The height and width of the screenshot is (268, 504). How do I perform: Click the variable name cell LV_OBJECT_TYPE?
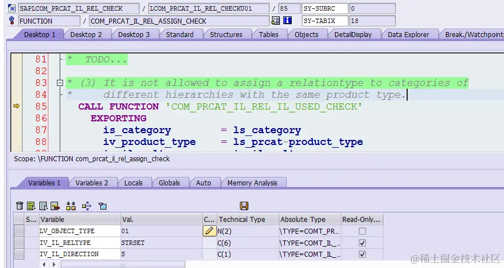point(80,231)
